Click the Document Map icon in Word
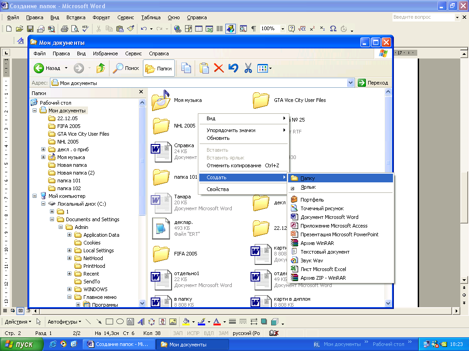This screenshot has width=469, height=351. click(x=243, y=29)
